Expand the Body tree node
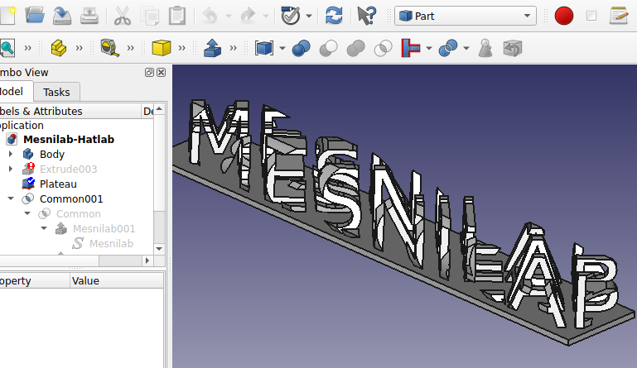The width and height of the screenshot is (637, 368). (11, 154)
